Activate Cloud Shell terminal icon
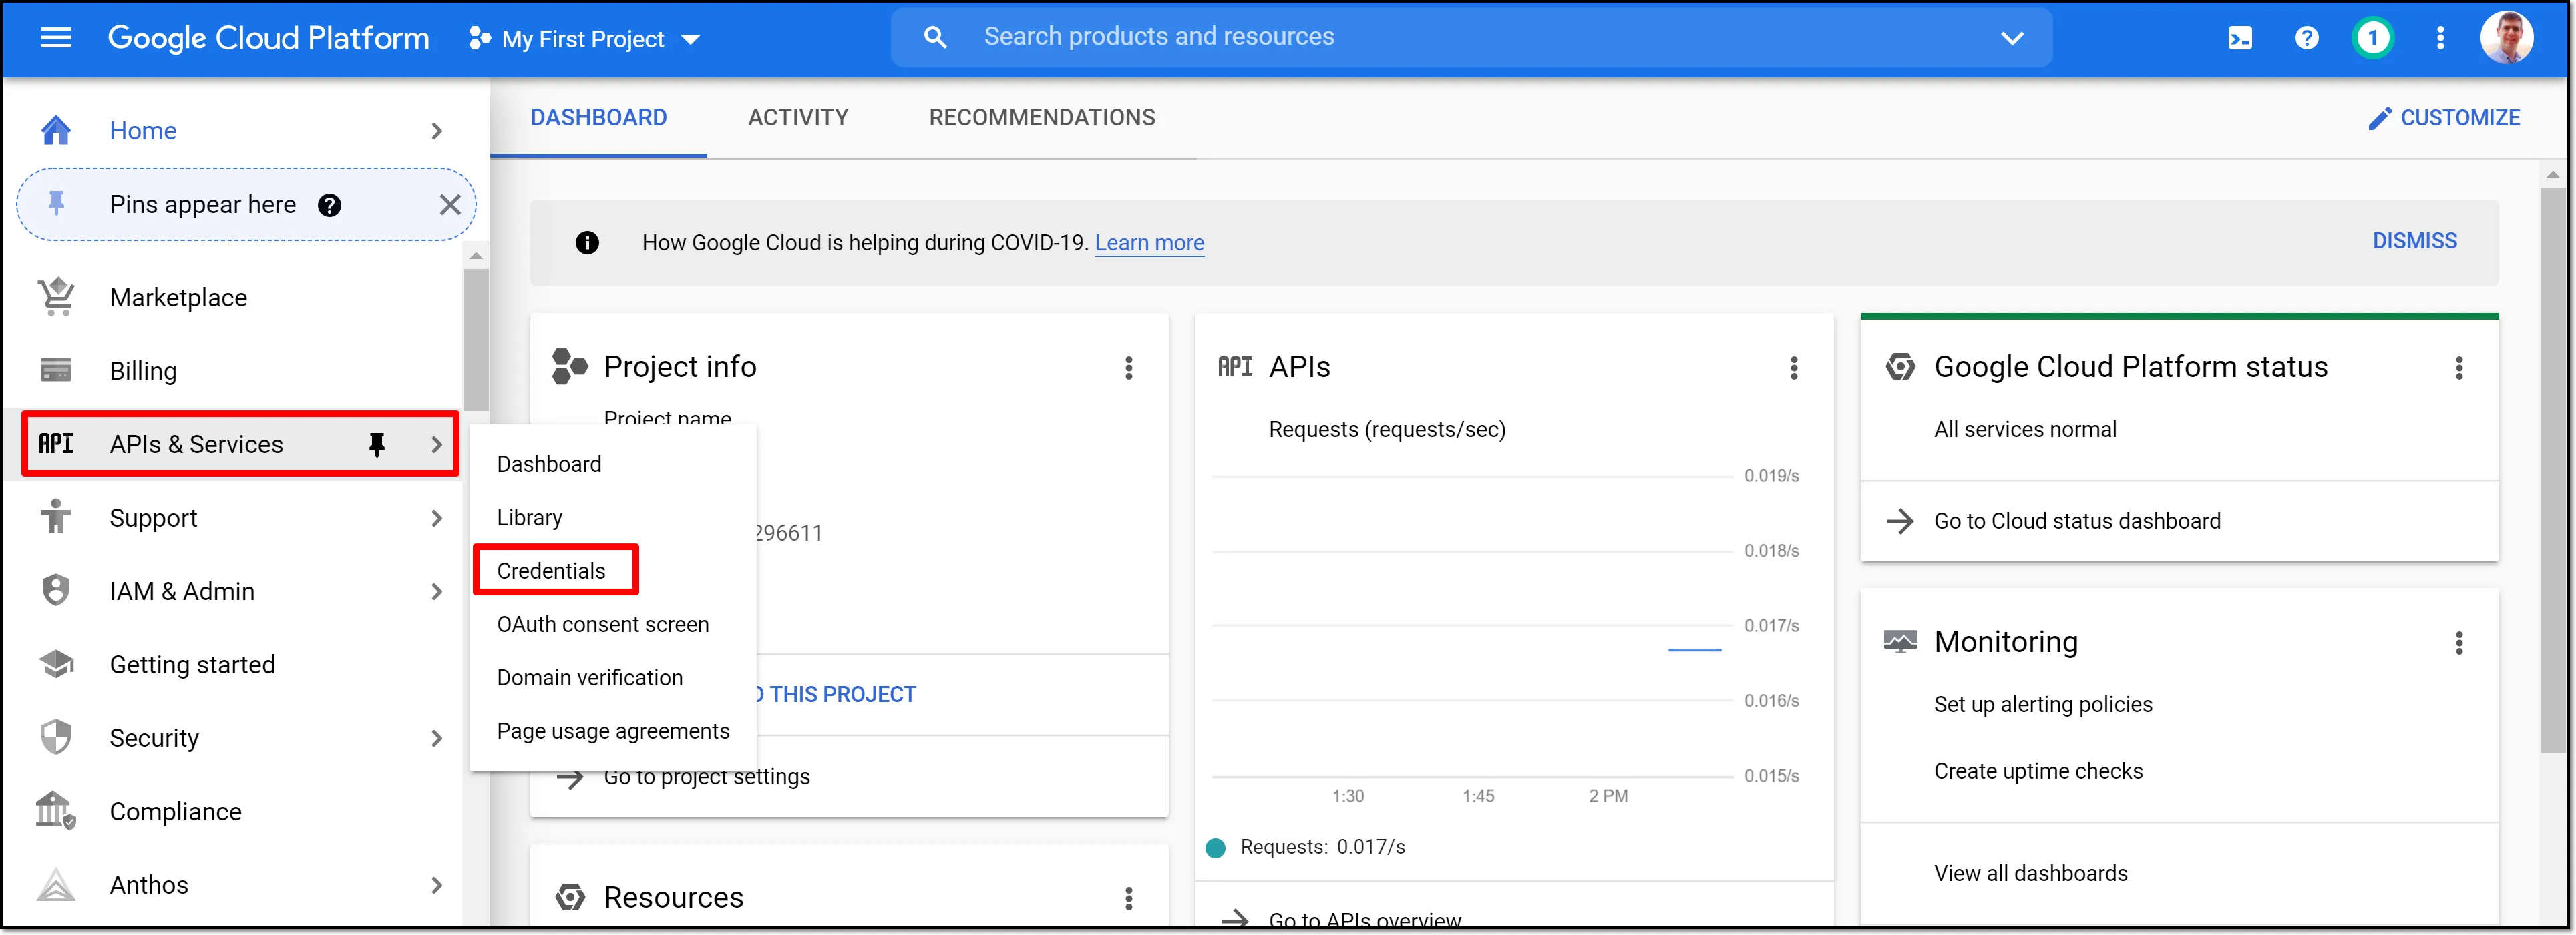Screen dimensions: 2576x935 [2240, 38]
